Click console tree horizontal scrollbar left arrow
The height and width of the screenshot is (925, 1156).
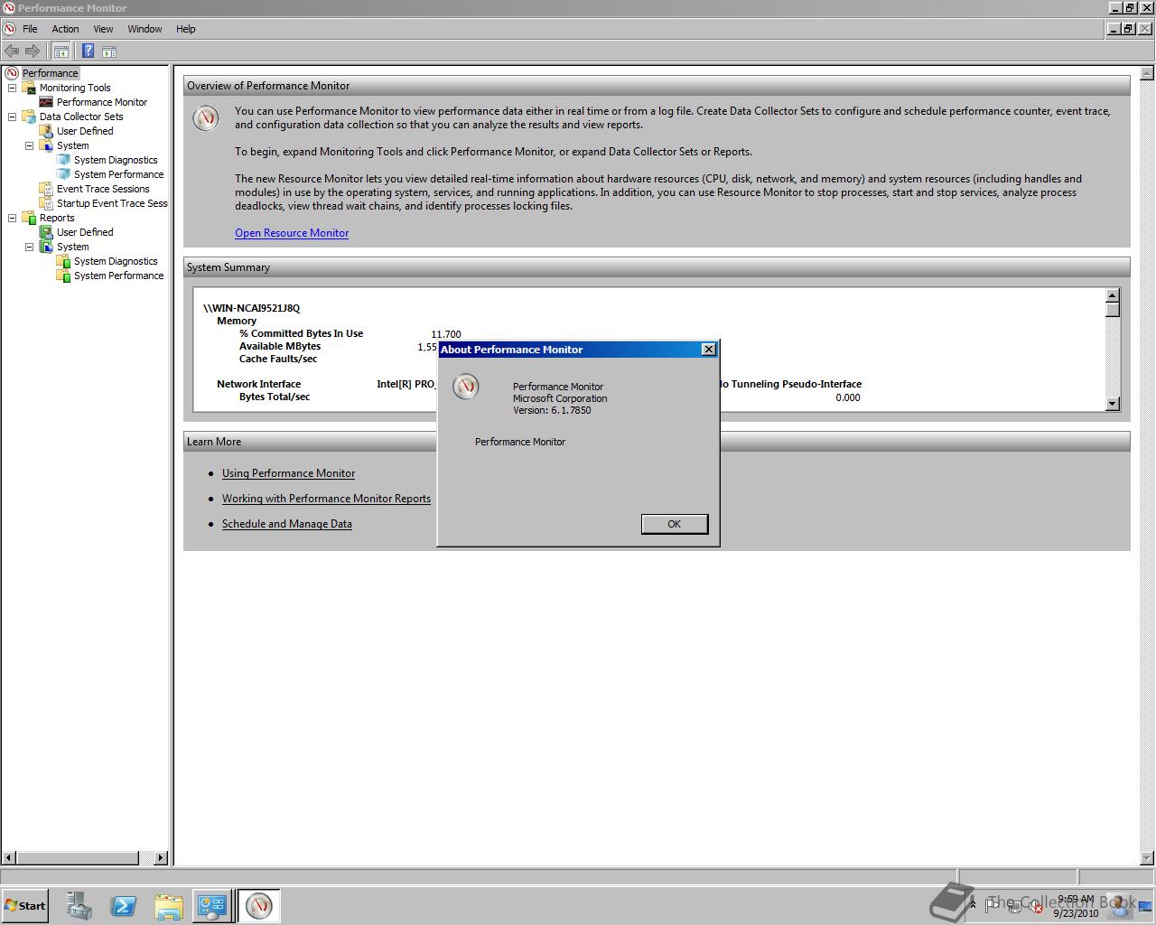[9, 857]
